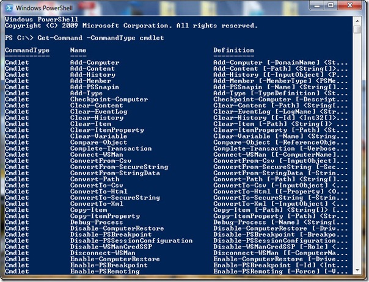The height and width of the screenshot is (282, 369).
Task: Click 'ConvertFrom-SecureString' in the Name column
Action: point(119,167)
